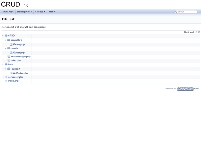Open EntityManager.php file link

tap(20, 57)
